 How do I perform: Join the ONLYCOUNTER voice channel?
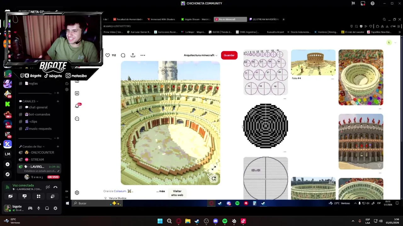pos(39,153)
